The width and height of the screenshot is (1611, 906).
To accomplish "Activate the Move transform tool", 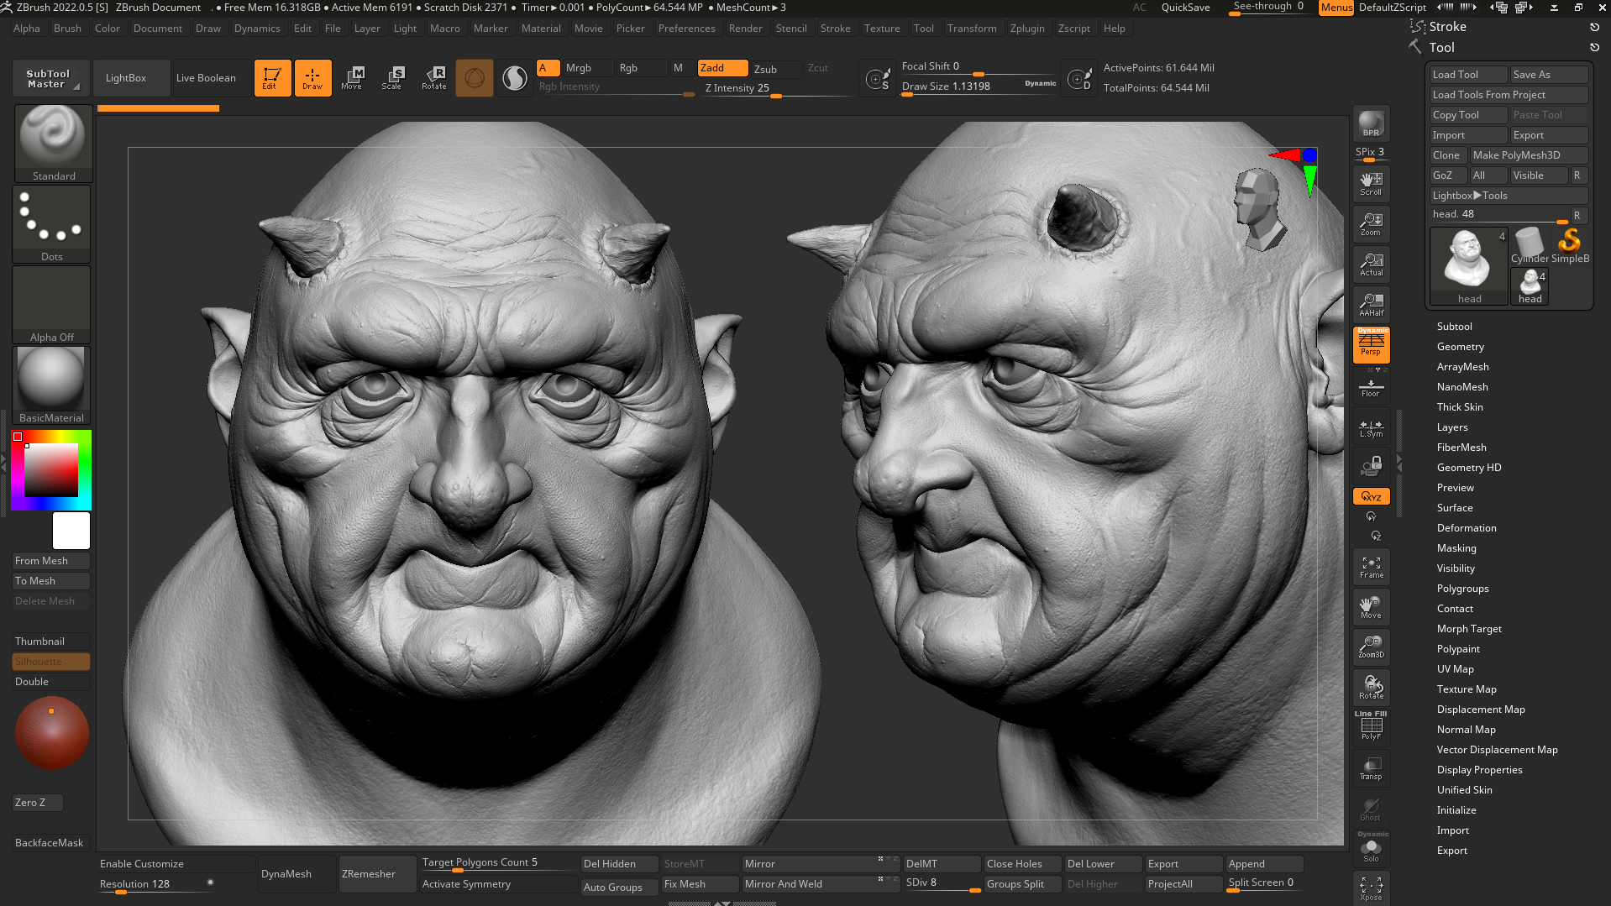I will pyautogui.click(x=352, y=77).
